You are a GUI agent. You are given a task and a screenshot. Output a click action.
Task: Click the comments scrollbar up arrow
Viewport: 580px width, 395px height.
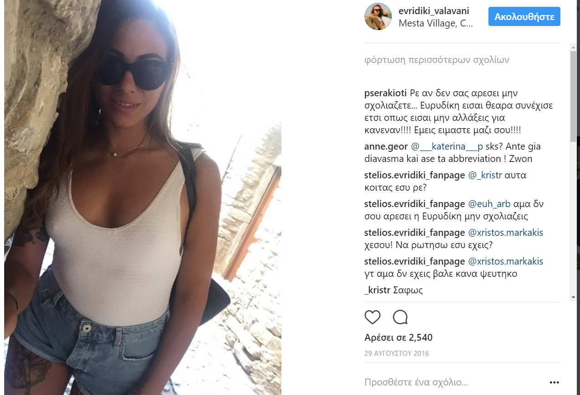tap(573, 47)
